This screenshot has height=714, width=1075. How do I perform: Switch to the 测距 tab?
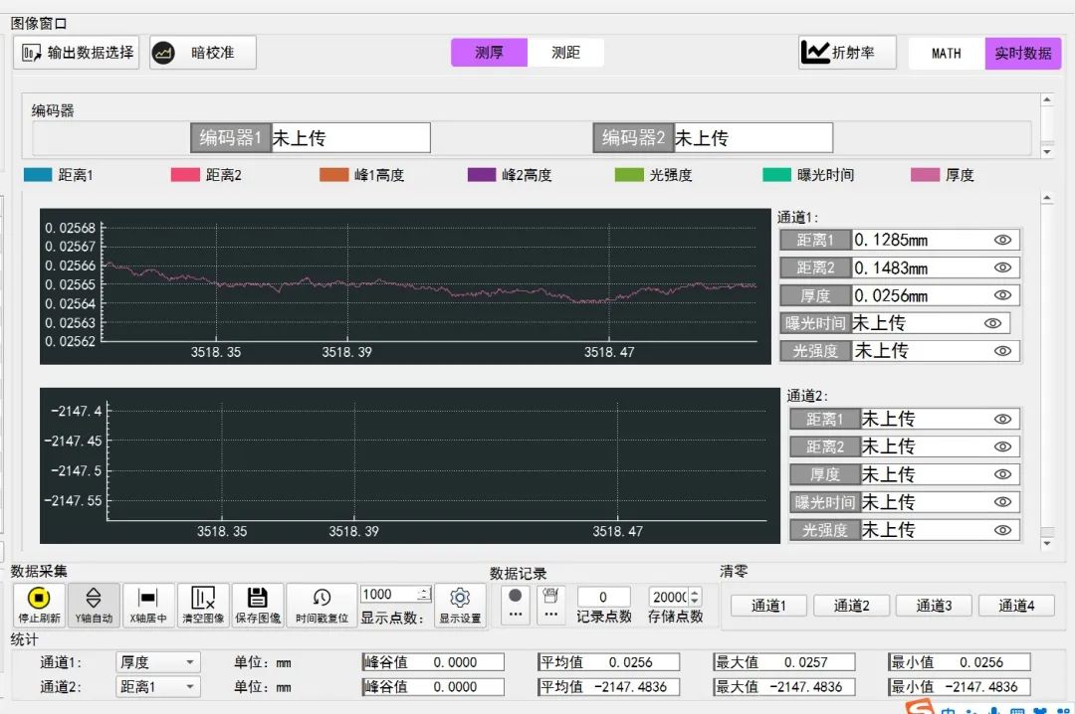point(565,53)
